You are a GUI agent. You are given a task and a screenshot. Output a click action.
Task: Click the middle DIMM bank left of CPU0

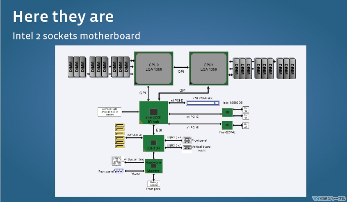click(x=99, y=67)
